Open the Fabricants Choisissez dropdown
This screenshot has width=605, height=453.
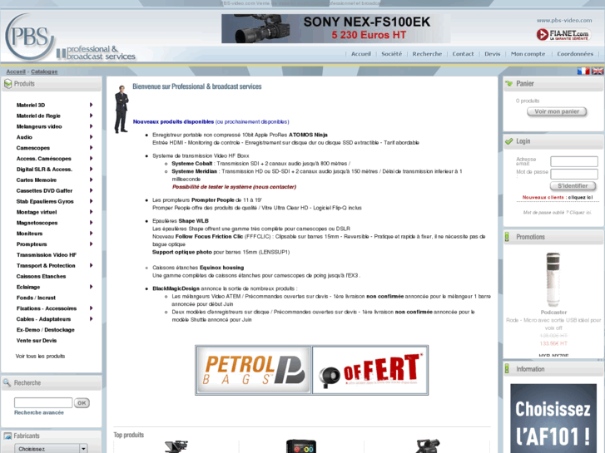51,449
